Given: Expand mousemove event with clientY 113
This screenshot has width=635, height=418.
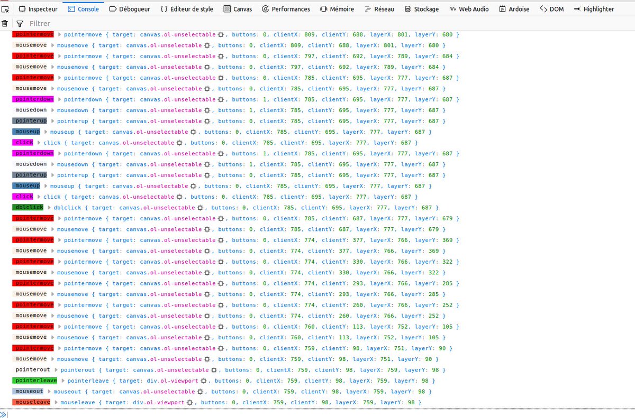Looking at the screenshot, I should [x=52, y=338].
